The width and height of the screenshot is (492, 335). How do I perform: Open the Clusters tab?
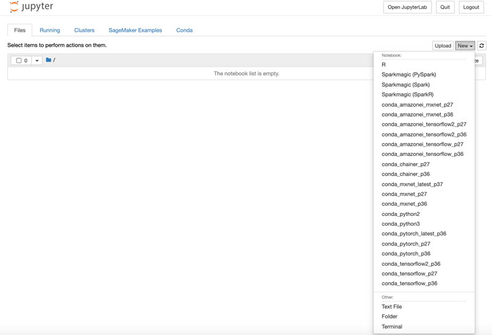84,30
